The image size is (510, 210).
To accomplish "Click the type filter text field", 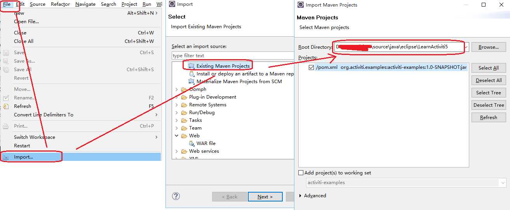I will 233,56.
